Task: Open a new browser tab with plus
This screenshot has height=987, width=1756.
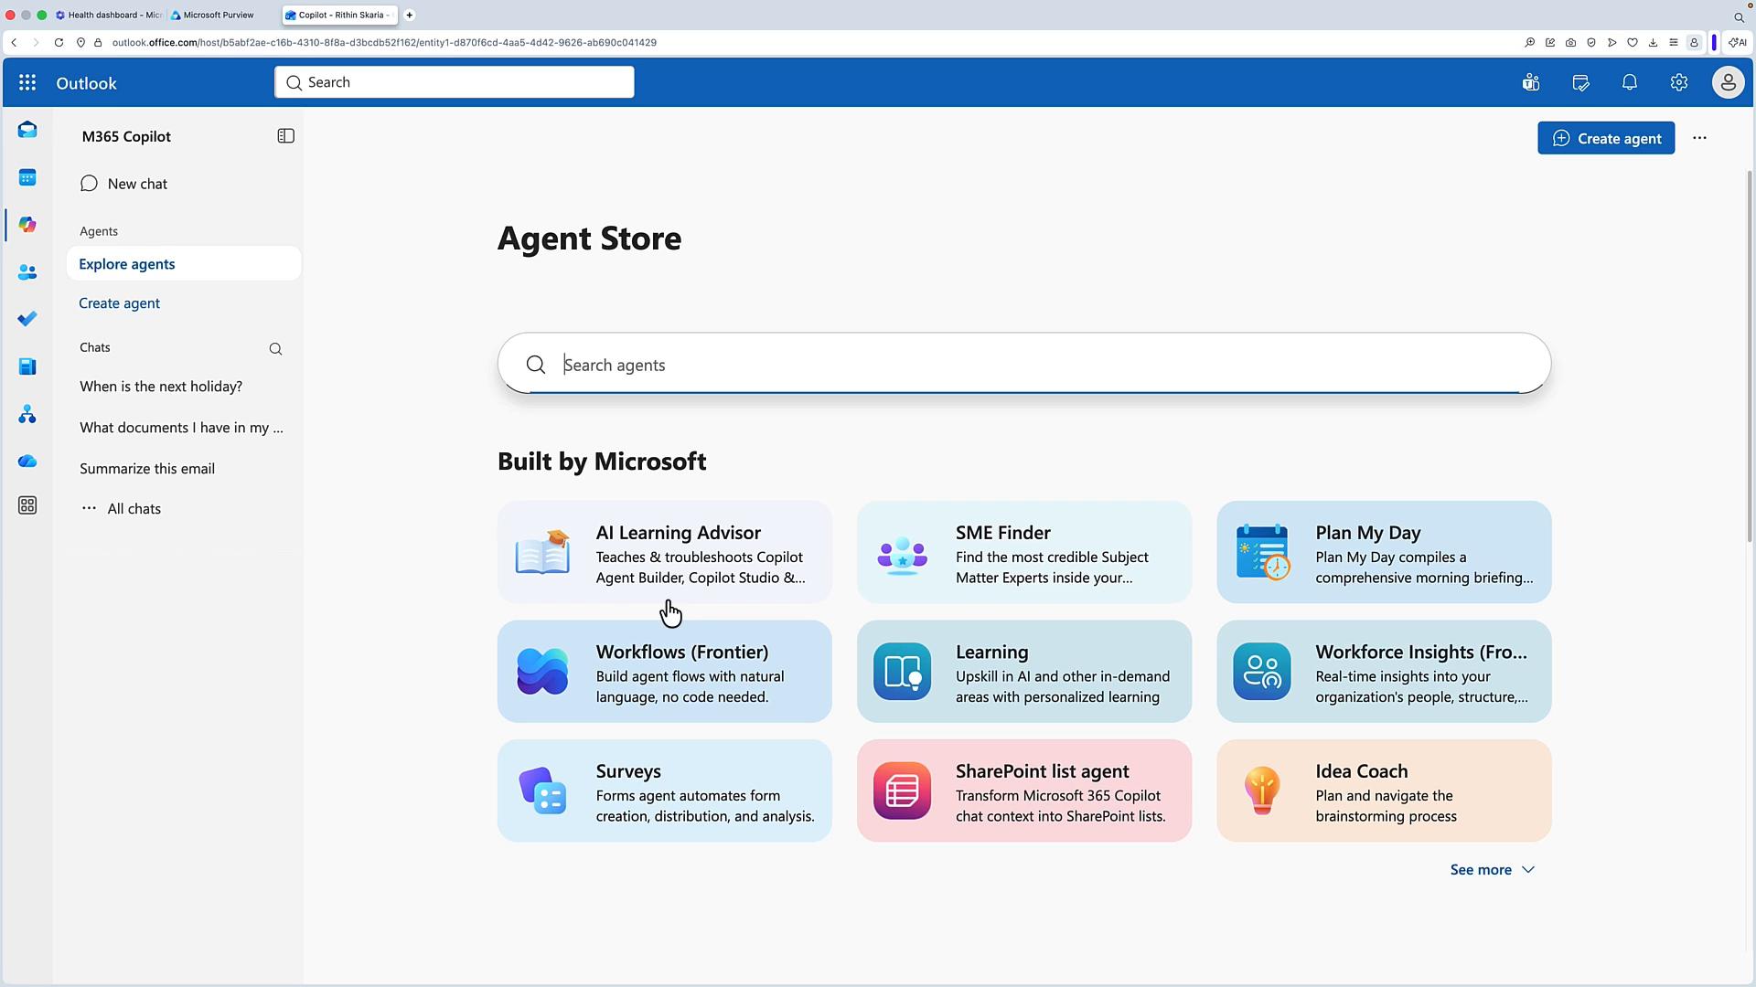Action: pyautogui.click(x=410, y=16)
